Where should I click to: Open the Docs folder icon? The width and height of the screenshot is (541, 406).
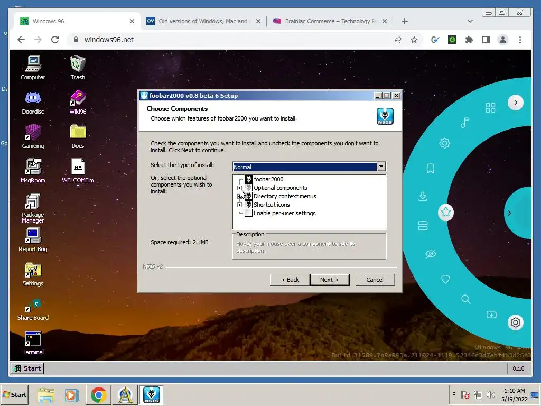(x=78, y=137)
